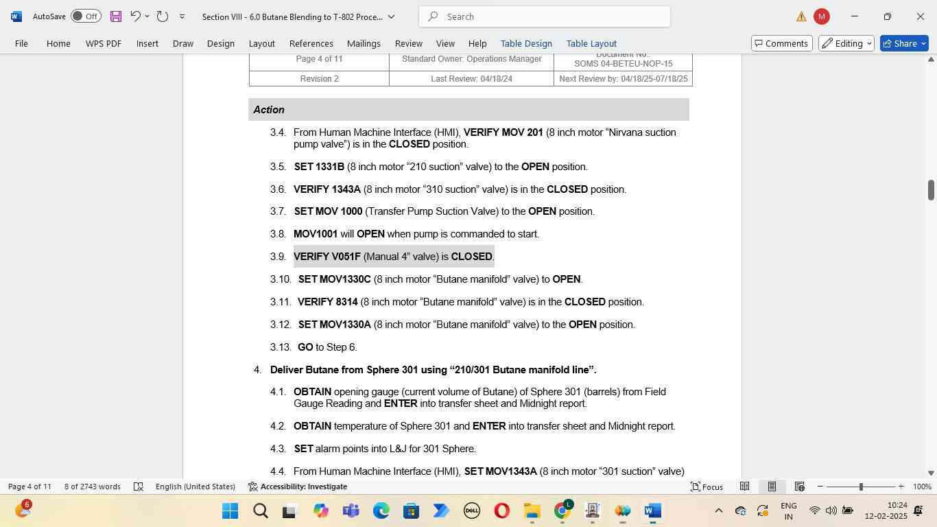Open taskbar Search magnifier
This screenshot has height=527, width=937.
(261, 511)
